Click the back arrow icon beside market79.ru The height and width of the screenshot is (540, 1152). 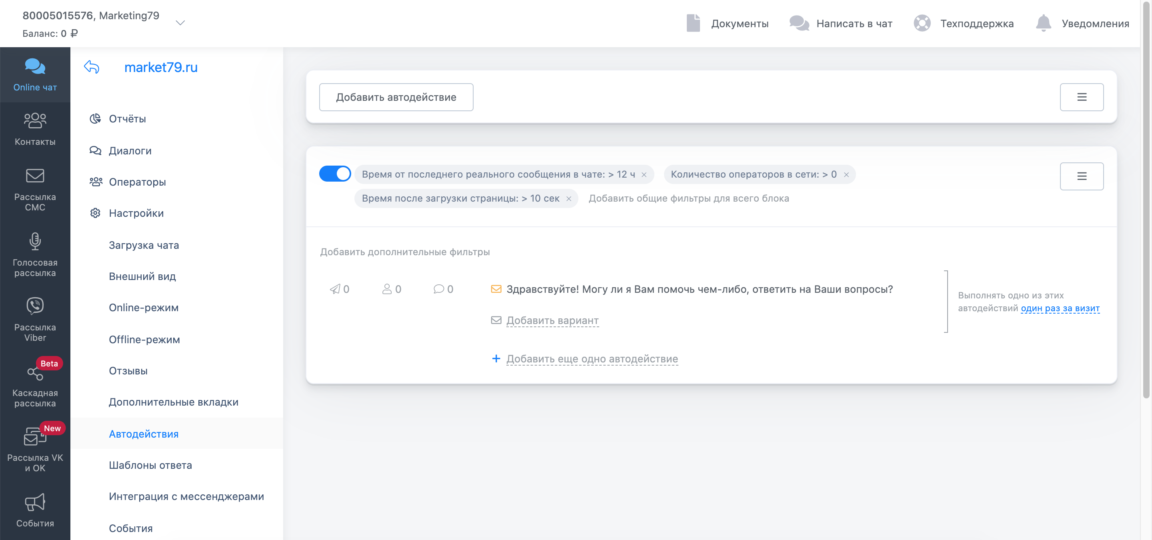(x=92, y=67)
